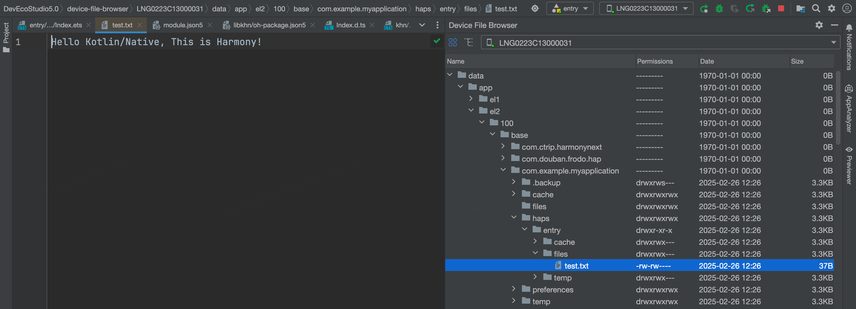
Task: Close the test.txt editor tab
Action: coord(140,25)
